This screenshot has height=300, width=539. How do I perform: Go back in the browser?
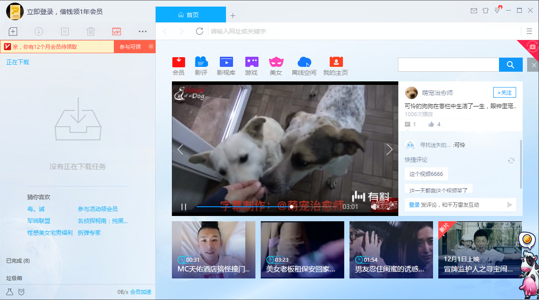point(165,31)
